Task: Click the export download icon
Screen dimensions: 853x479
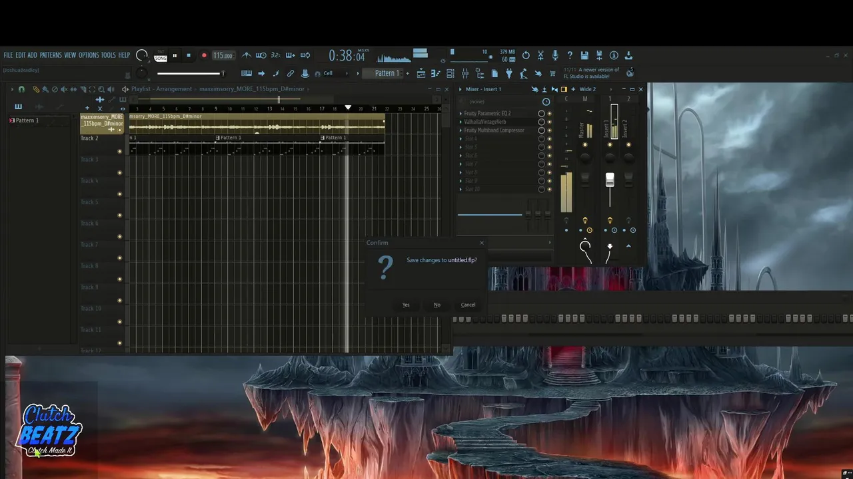Action: (x=628, y=55)
